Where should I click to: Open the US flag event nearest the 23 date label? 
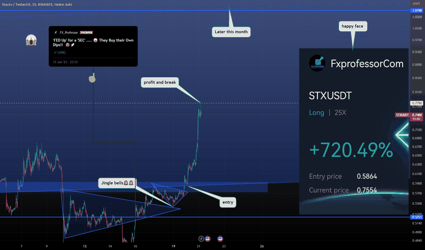pos(220,239)
